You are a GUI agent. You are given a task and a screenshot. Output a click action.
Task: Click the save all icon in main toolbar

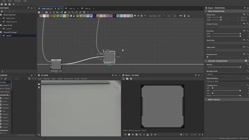pyautogui.click(x=9, y=4)
